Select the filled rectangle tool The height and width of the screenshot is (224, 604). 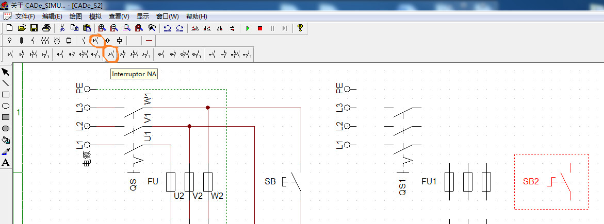click(x=5, y=117)
